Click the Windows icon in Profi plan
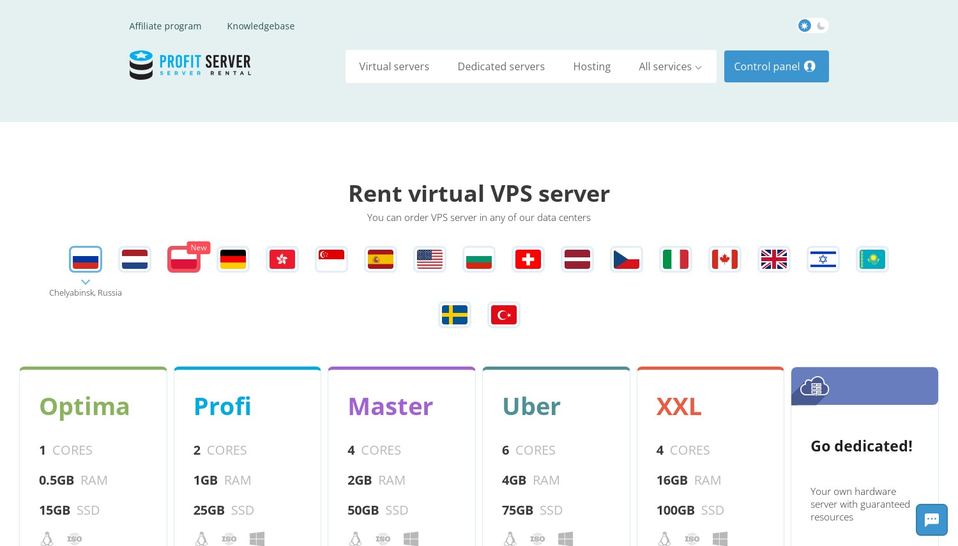The height and width of the screenshot is (546, 958). pyautogui.click(x=257, y=539)
